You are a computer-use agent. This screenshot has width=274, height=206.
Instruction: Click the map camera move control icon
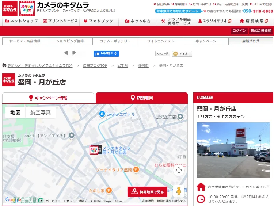pos(179,170)
